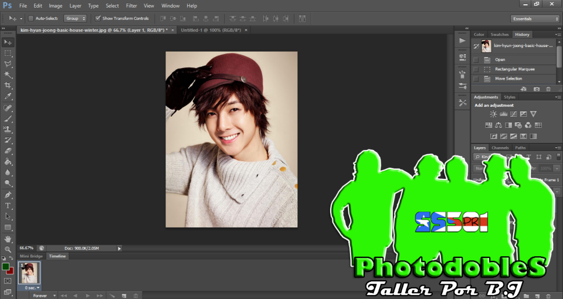
Task: Toggle the Auto-Select checkbox
Action: point(31,18)
